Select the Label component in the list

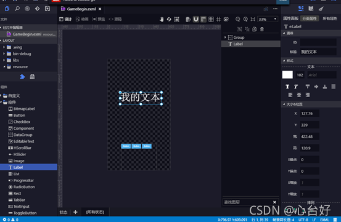(28, 167)
